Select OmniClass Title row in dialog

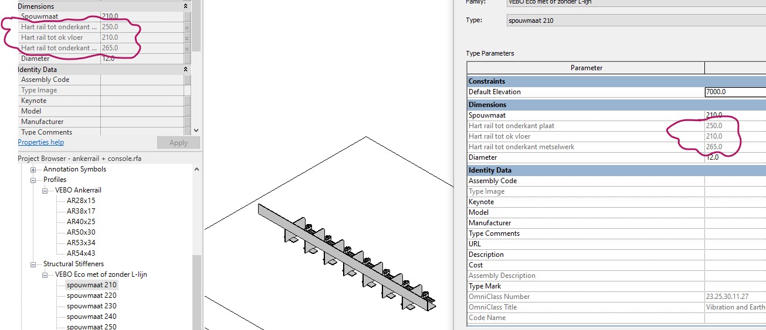[x=616, y=307]
